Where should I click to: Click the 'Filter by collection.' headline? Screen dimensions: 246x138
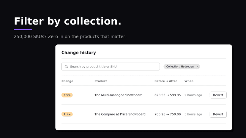point(68,21)
